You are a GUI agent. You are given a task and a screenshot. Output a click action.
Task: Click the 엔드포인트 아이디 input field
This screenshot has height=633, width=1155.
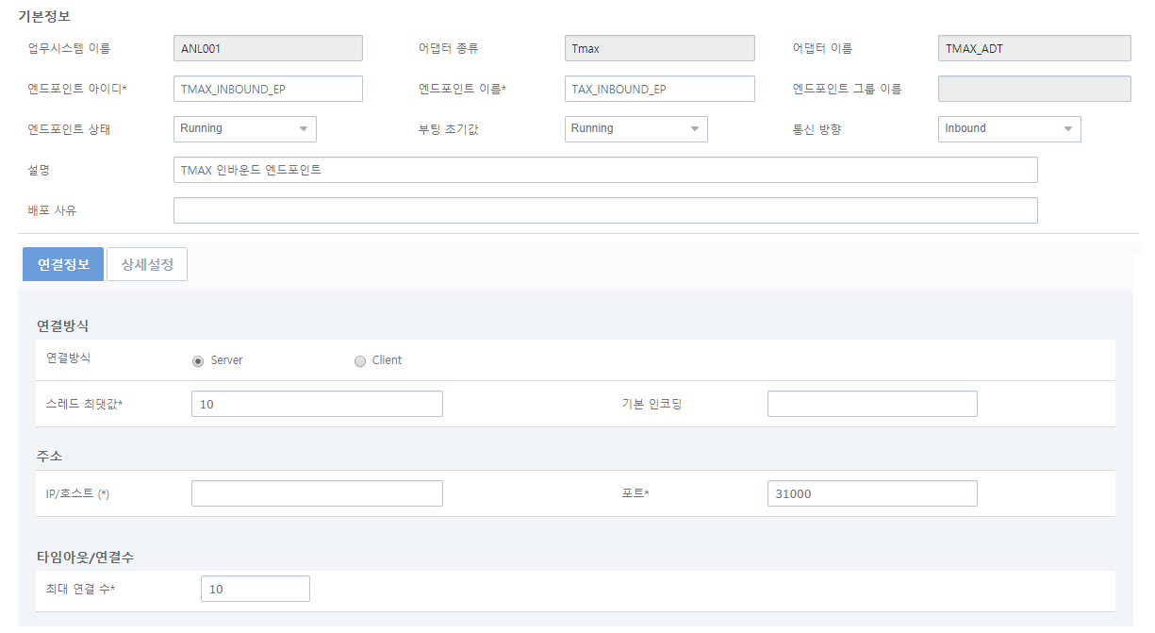pos(268,89)
